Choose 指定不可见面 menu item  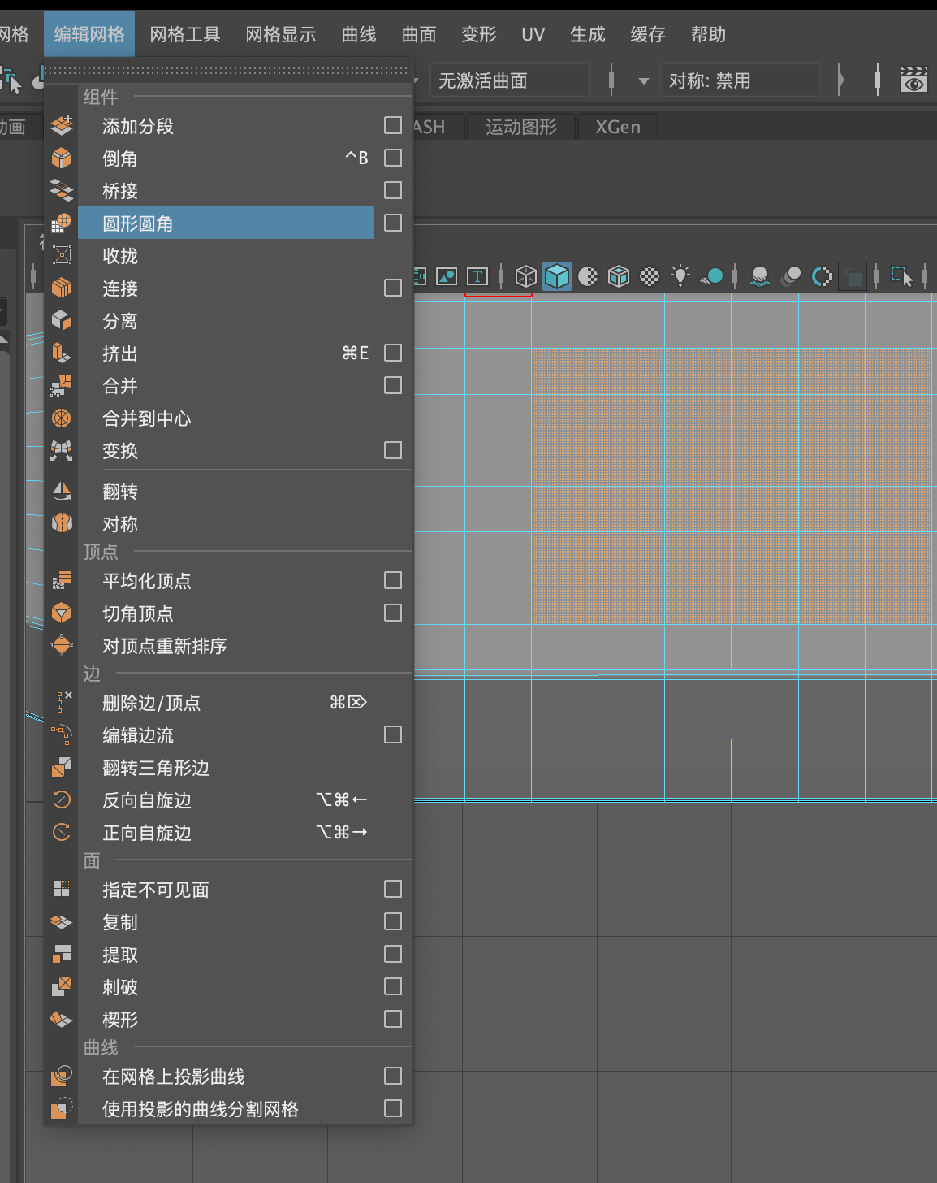(x=226, y=889)
